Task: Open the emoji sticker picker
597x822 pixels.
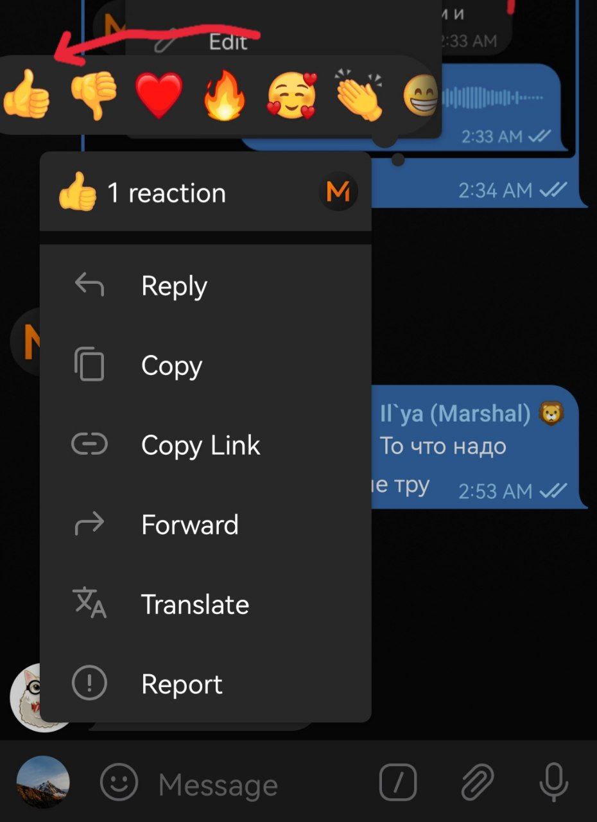Action: 119,782
